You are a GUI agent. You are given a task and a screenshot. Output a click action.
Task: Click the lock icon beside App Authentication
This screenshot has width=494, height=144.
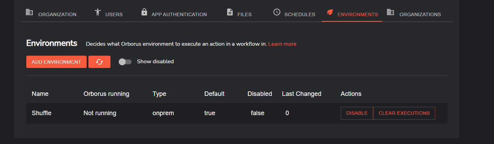coord(144,12)
